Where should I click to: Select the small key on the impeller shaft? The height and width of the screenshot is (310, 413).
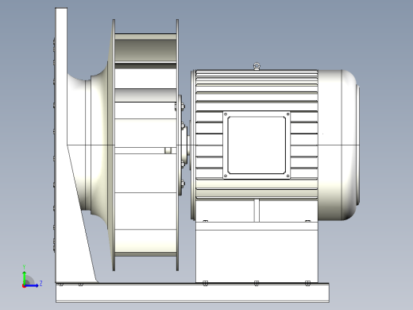168,150
